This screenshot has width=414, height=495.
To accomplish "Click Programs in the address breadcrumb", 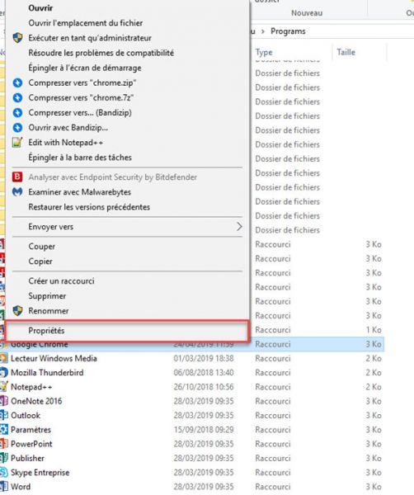I will coord(288,31).
